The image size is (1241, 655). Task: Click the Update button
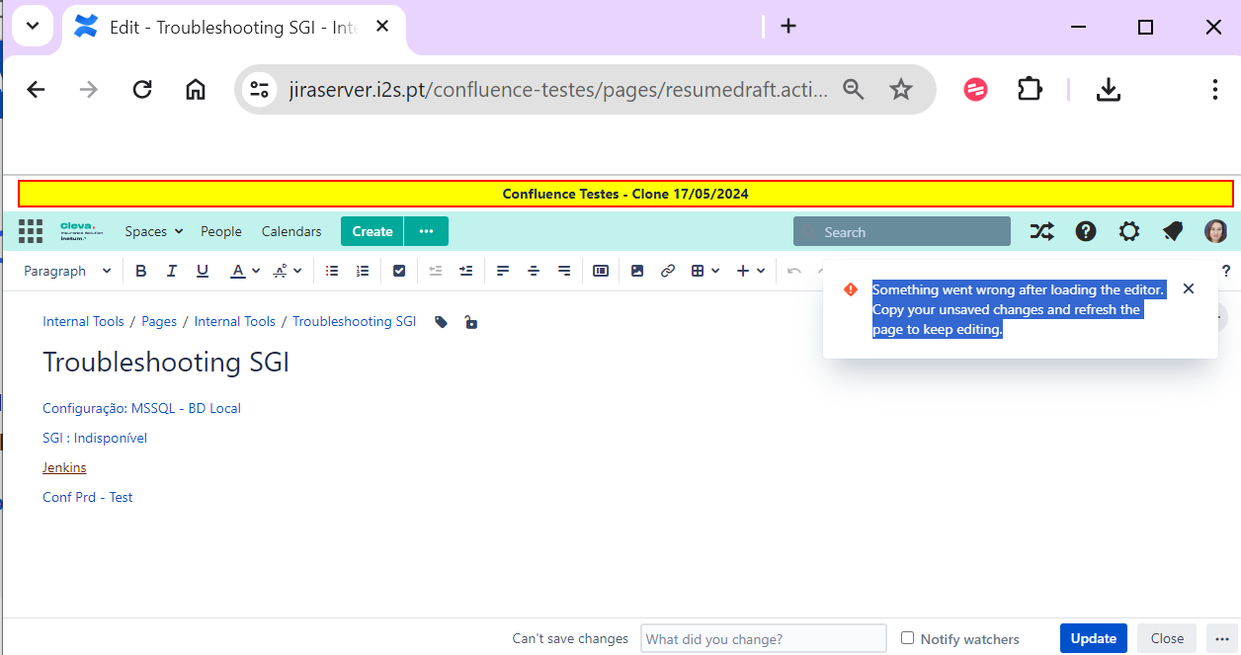click(x=1094, y=638)
